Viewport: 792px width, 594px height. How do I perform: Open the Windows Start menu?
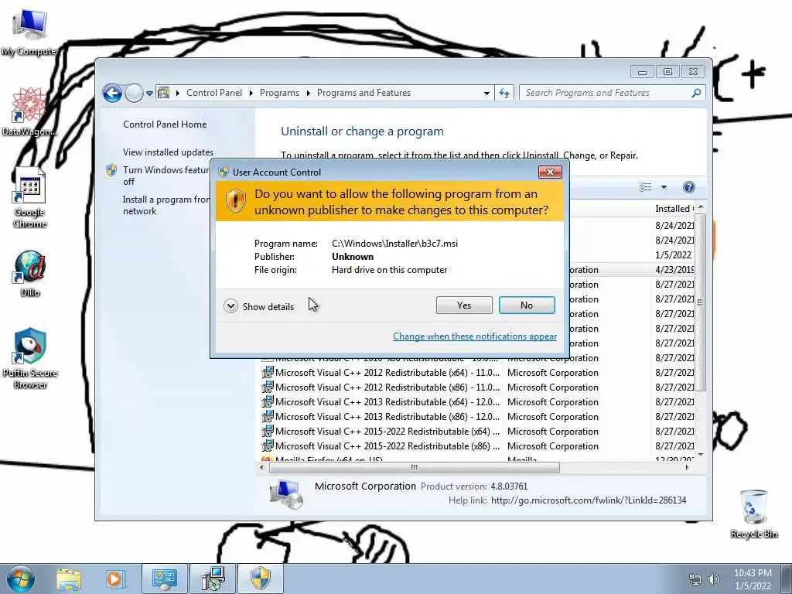20,579
